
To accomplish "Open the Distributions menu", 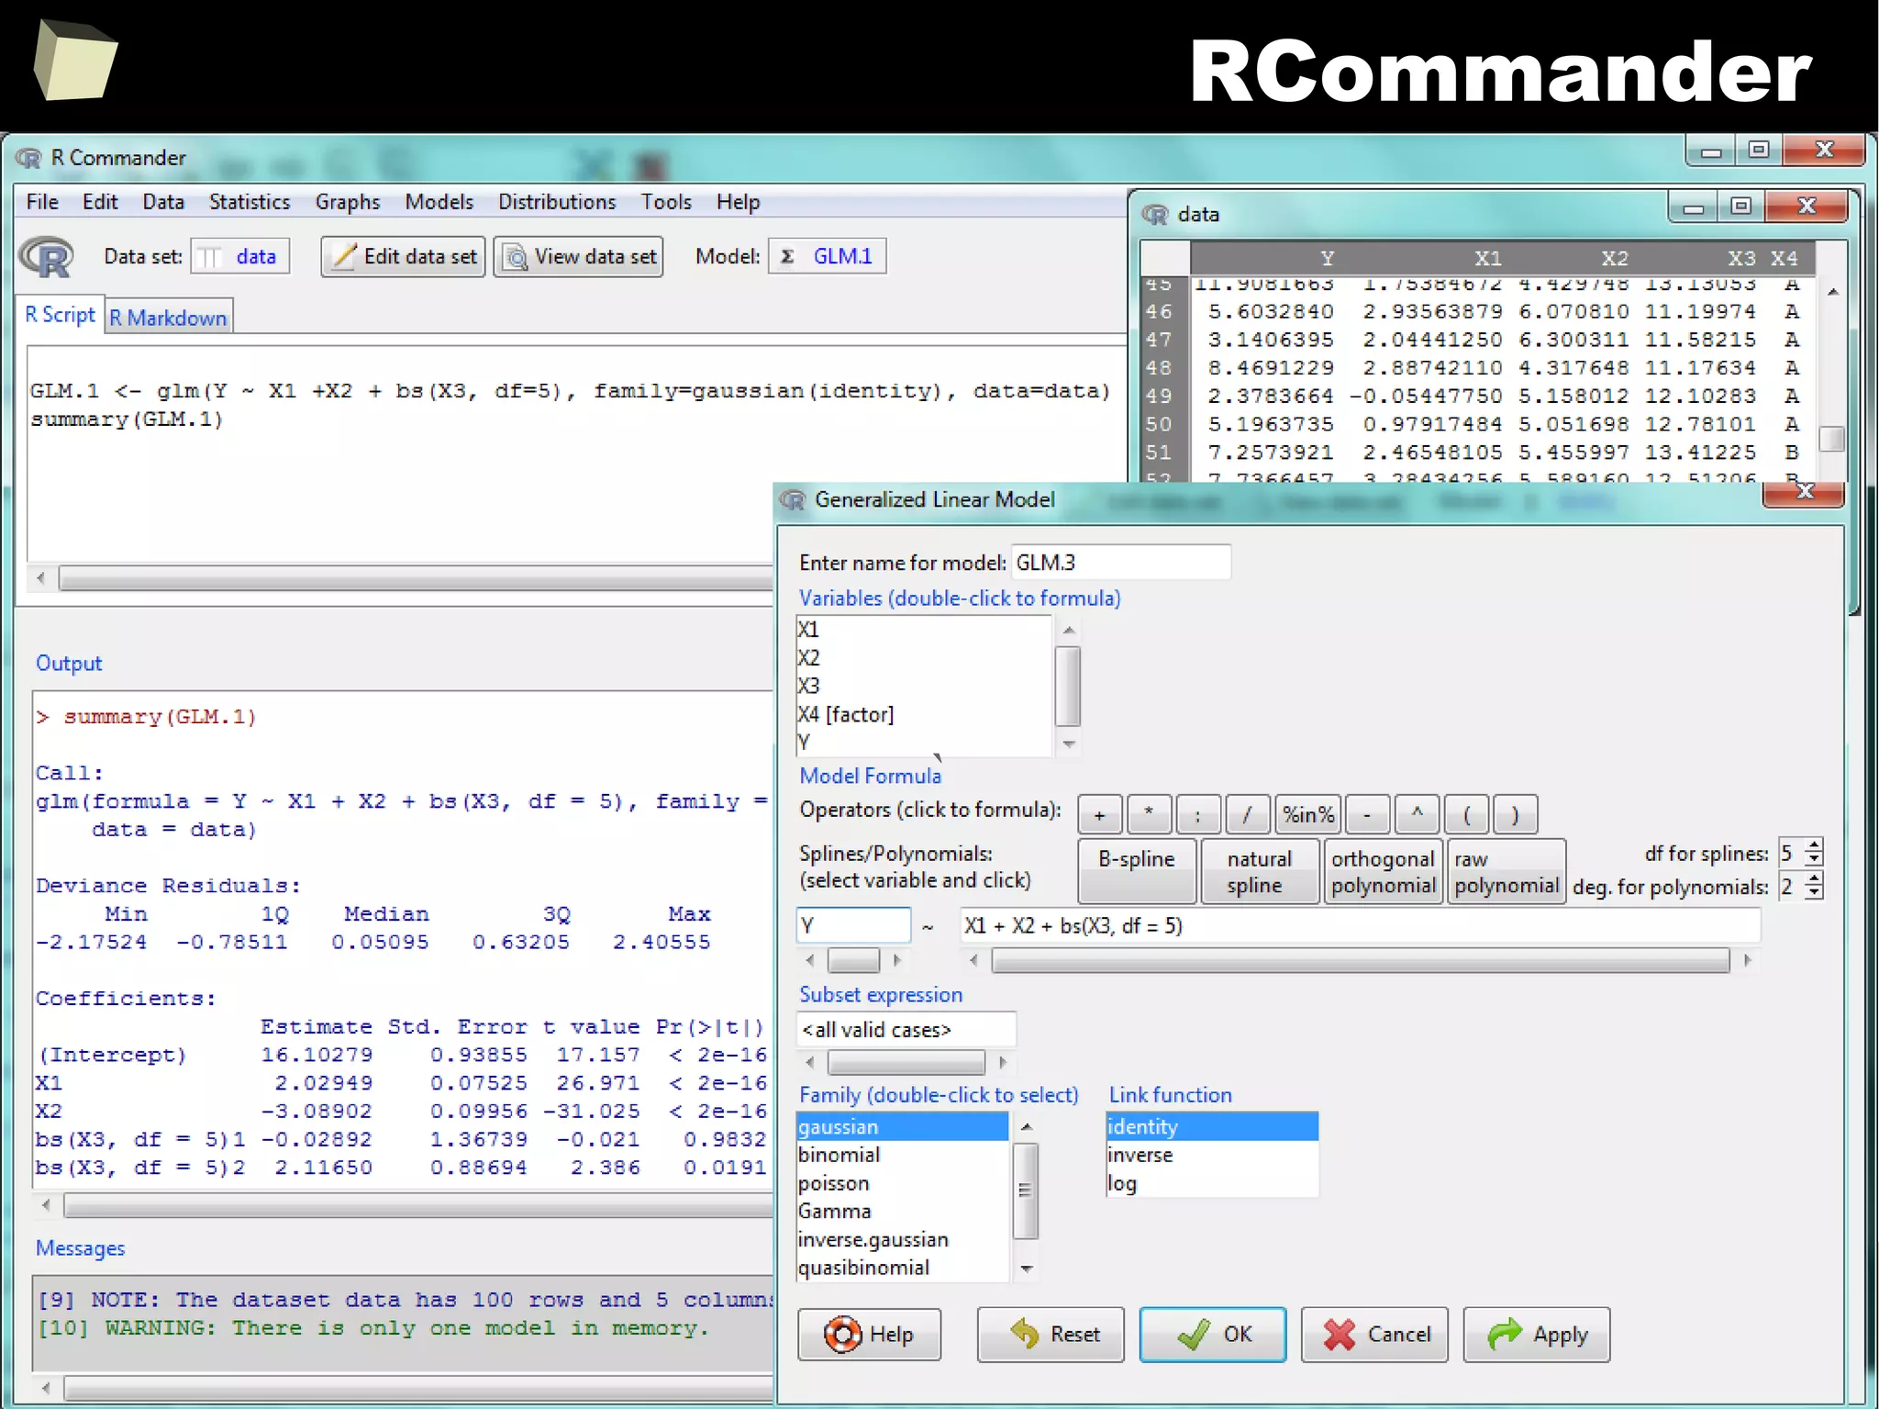I will (x=557, y=201).
